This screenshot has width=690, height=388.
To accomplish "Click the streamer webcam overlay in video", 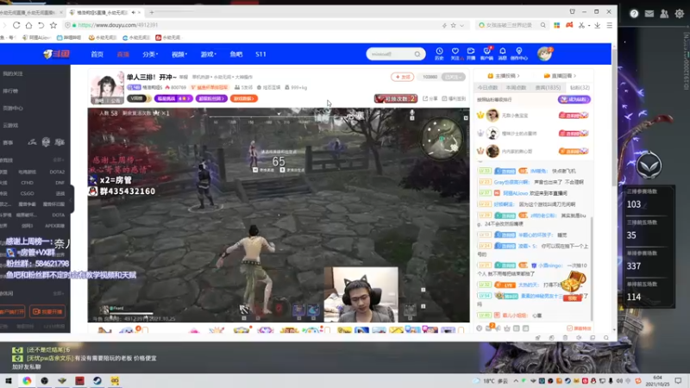I will click(361, 294).
